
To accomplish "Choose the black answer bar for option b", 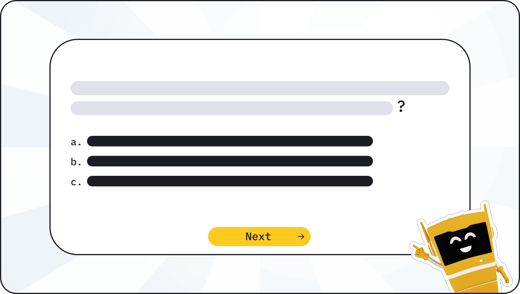I will 230,161.
